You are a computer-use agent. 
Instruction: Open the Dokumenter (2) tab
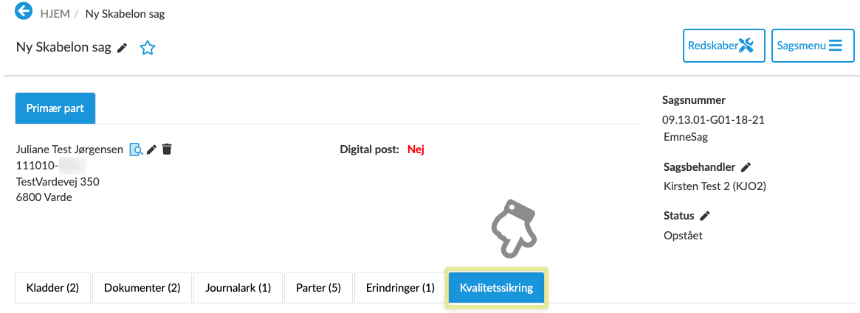[x=142, y=288]
